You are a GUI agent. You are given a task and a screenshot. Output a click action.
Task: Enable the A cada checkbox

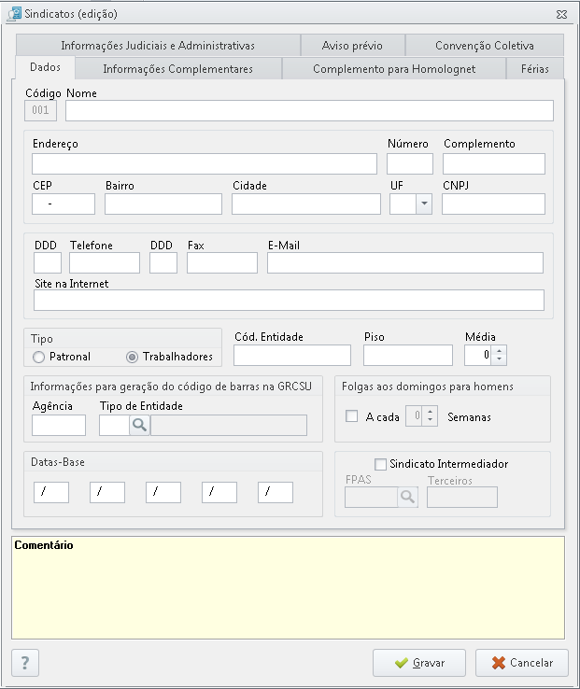[351, 415]
